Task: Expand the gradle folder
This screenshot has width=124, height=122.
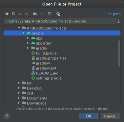Action: [x=28, y=48]
